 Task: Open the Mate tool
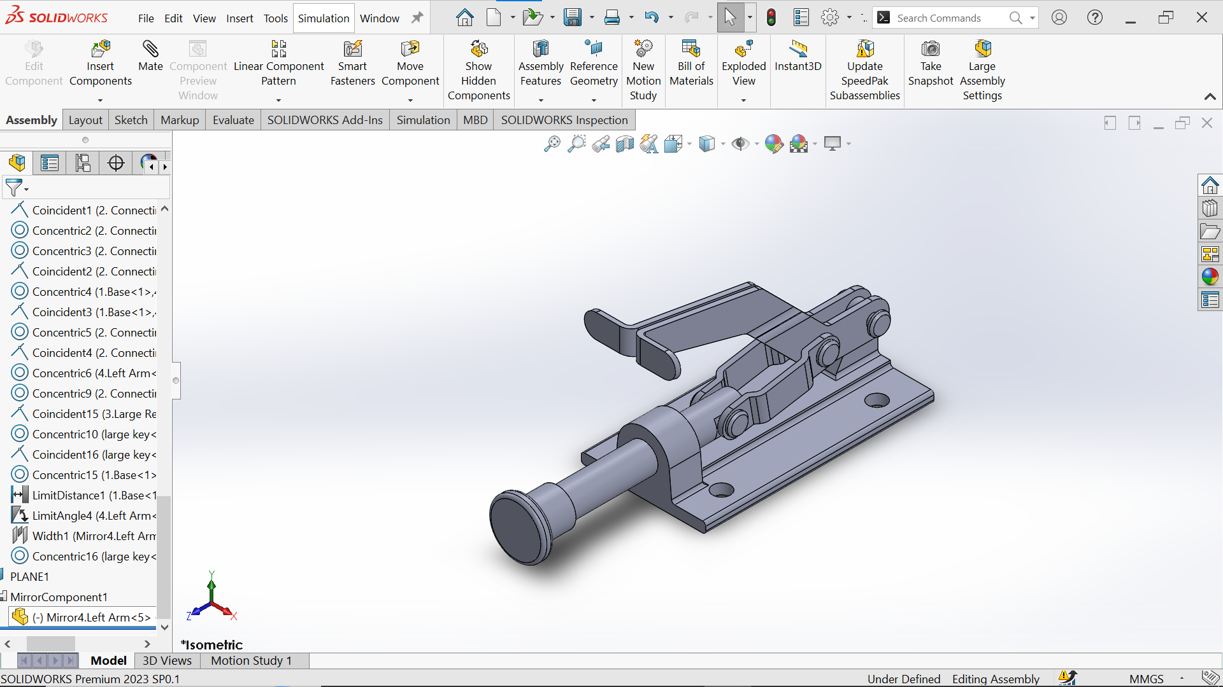coord(150,56)
